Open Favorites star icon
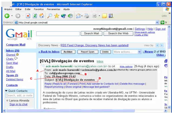The height and width of the screenshot is (113, 172). coord(56,16)
